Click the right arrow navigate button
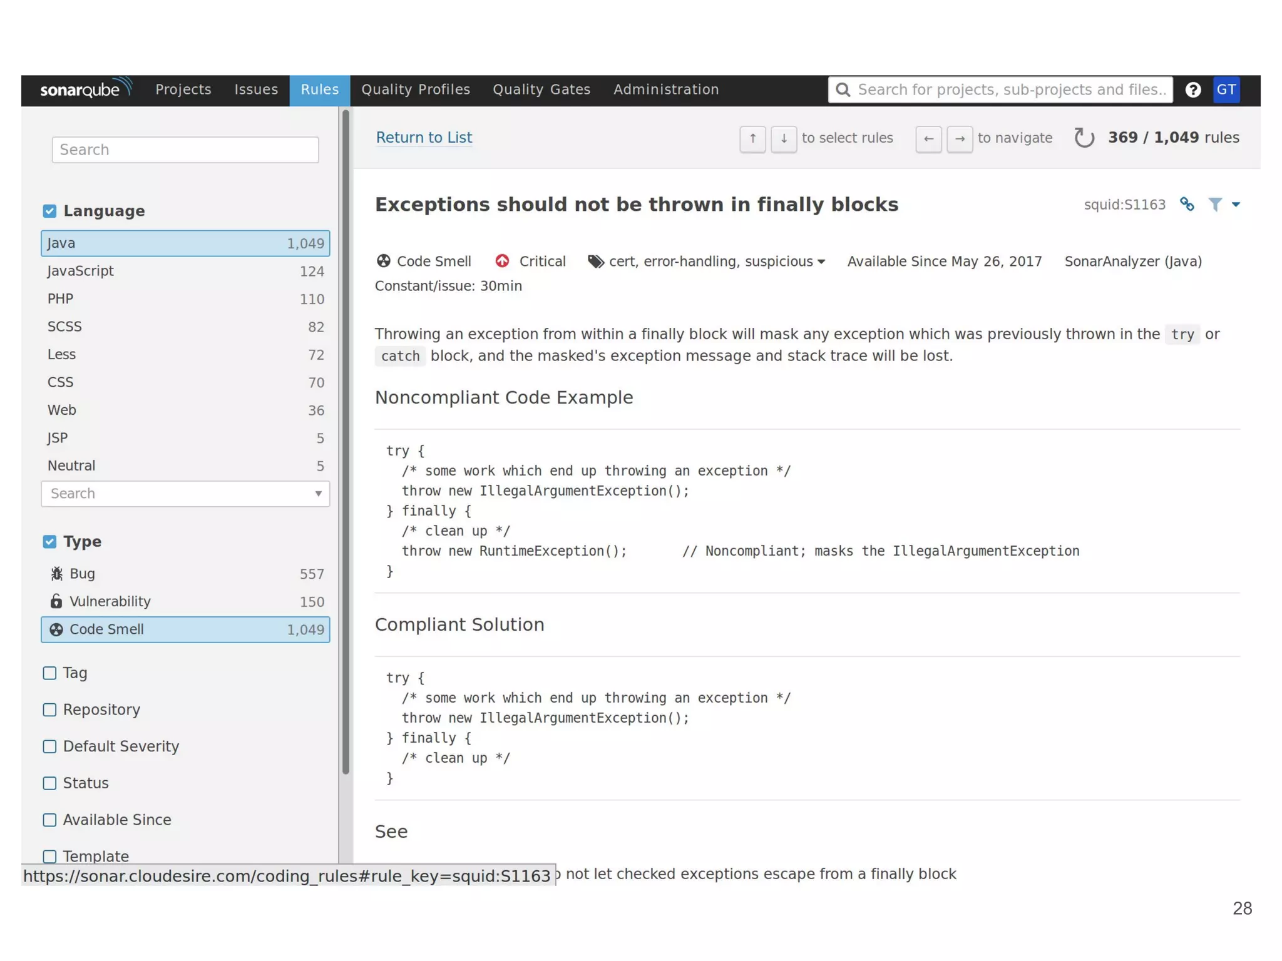 [959, 139]
